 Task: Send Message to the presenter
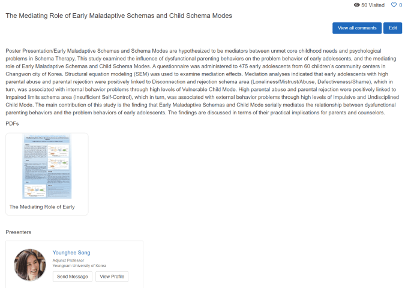click(73, 277)
